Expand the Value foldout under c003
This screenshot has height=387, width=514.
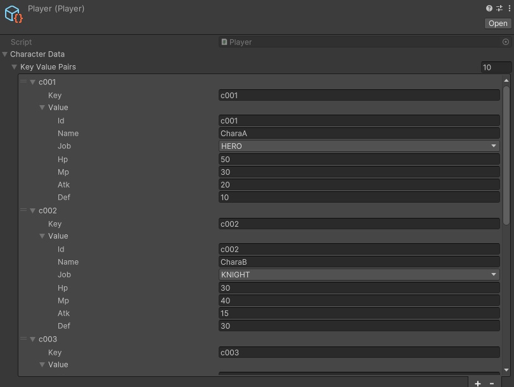42,364
